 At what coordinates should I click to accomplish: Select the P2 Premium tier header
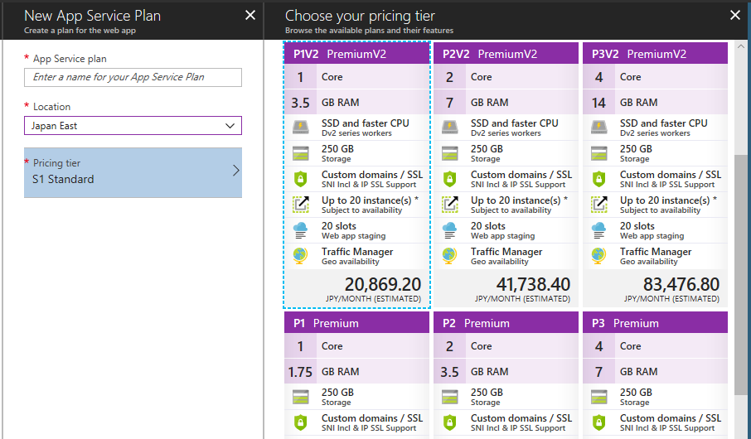pyautogui.click(x=506, y=323)
